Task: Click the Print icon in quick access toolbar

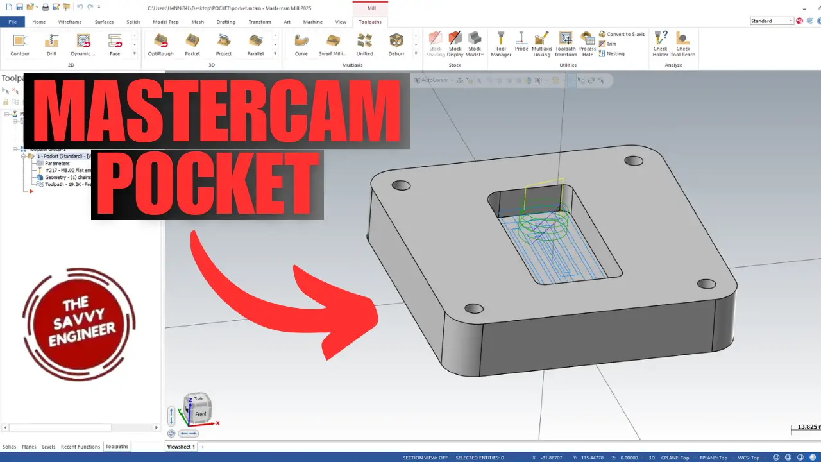Action: (x=46, y=7)
